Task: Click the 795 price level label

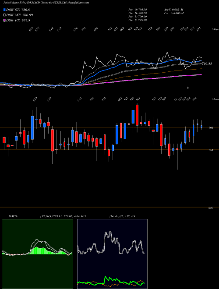Action: [x=211, y=128]
